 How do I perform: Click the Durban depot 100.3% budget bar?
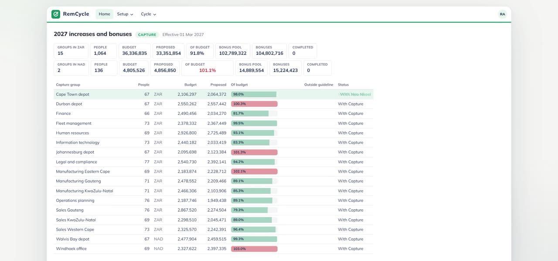click(x=254, y=104)
